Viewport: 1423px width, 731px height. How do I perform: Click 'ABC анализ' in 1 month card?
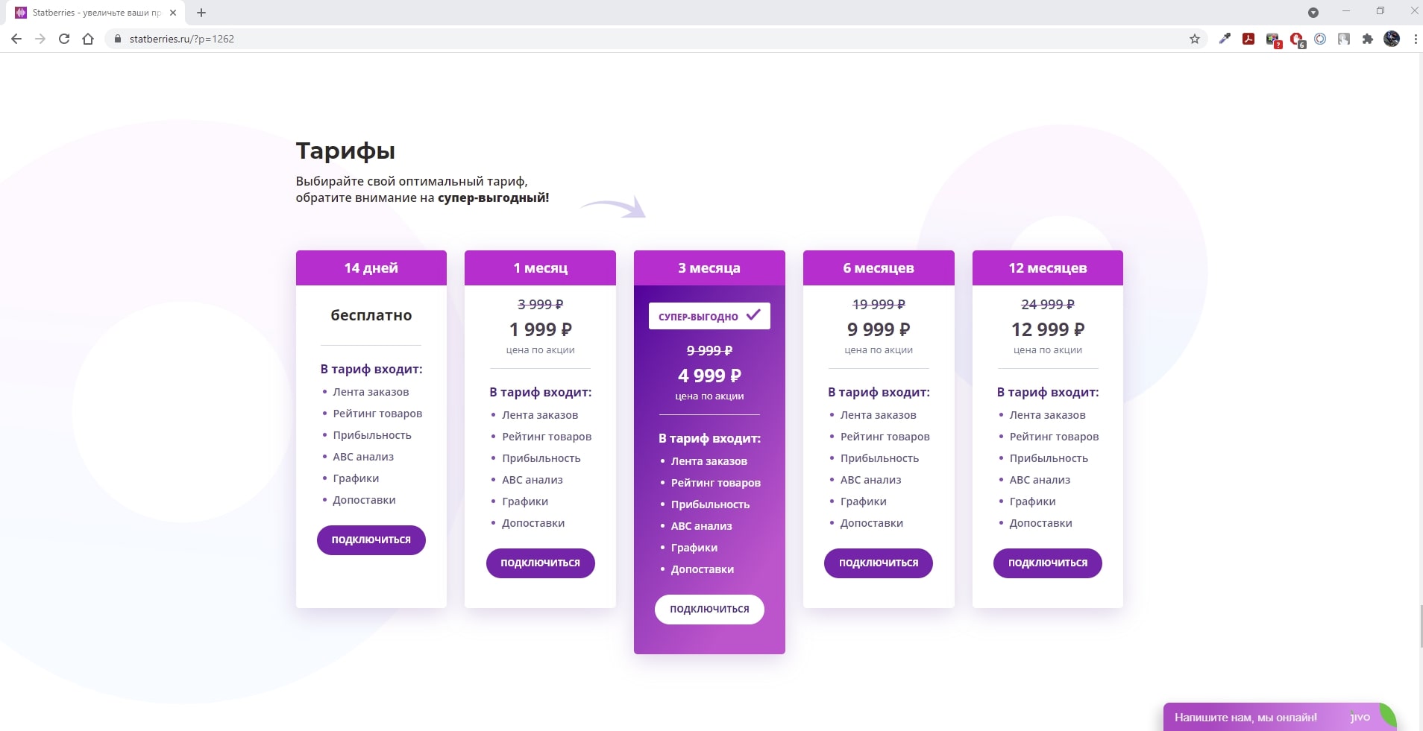point(532,480)
